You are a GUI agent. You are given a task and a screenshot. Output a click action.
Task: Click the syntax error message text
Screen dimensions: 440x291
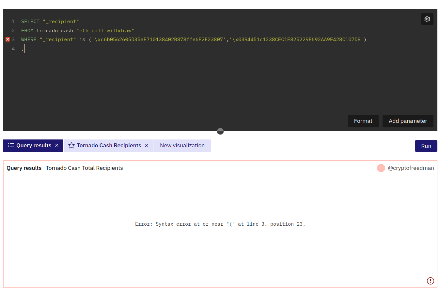pyautogui.click(x=220, y=224)
